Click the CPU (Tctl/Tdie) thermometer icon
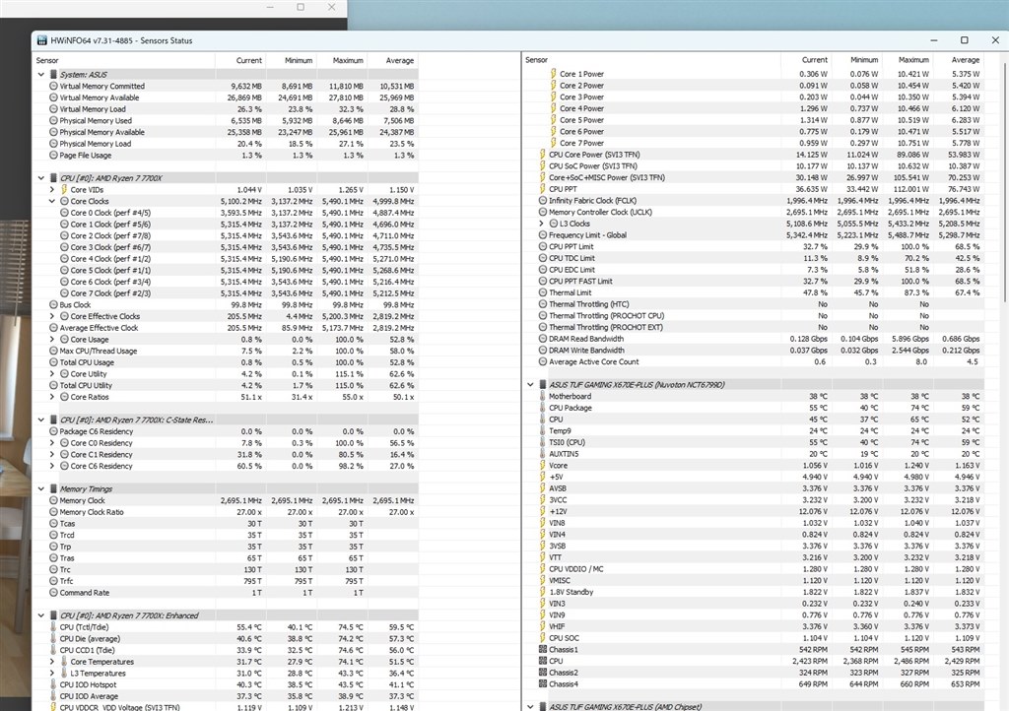 [53, 627]
